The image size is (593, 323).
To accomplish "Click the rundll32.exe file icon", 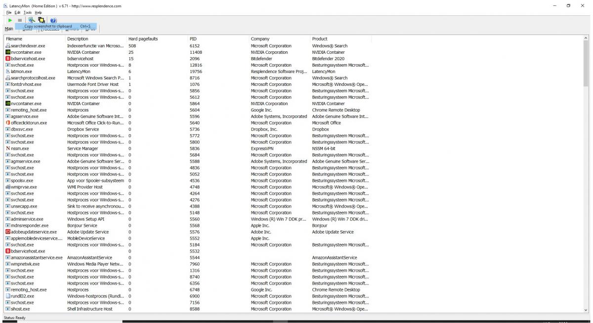I will click(x=8, y=296).
